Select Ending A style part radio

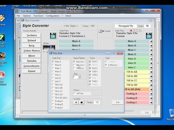(53, 101)
